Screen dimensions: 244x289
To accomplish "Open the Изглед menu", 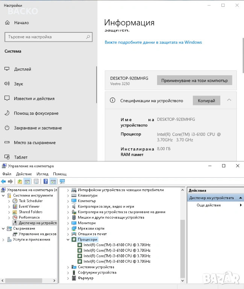I will click(x=42, y=174).
